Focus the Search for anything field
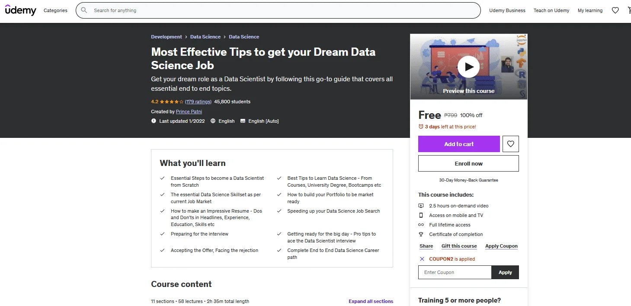The image size is (631, 306). 278,10
